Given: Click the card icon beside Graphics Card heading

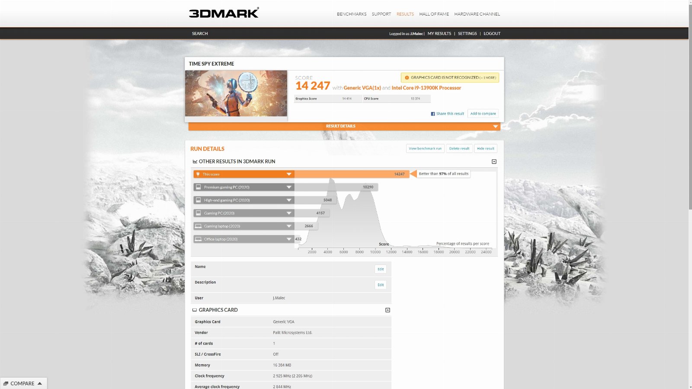Looking at the screenshot, I should point(195,310).
